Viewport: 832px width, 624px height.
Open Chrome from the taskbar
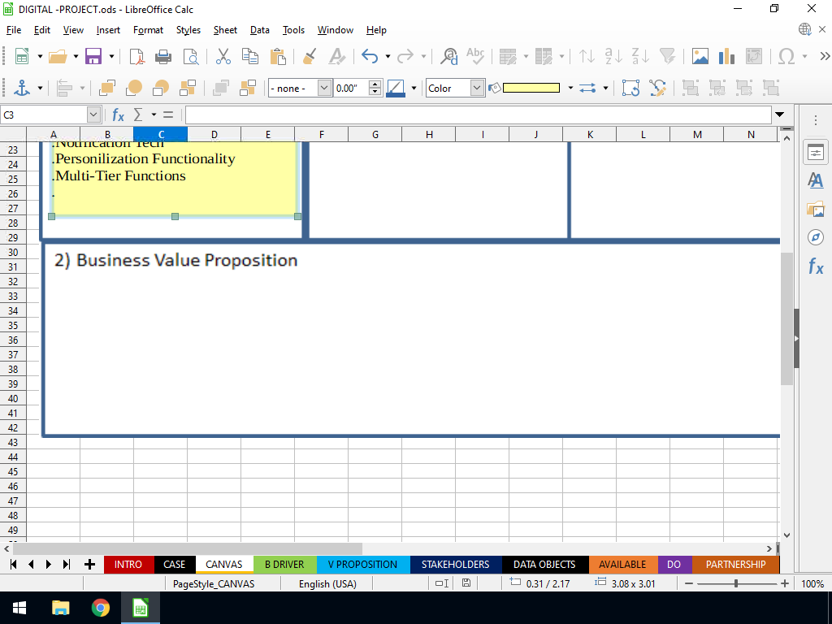point(100,608)
